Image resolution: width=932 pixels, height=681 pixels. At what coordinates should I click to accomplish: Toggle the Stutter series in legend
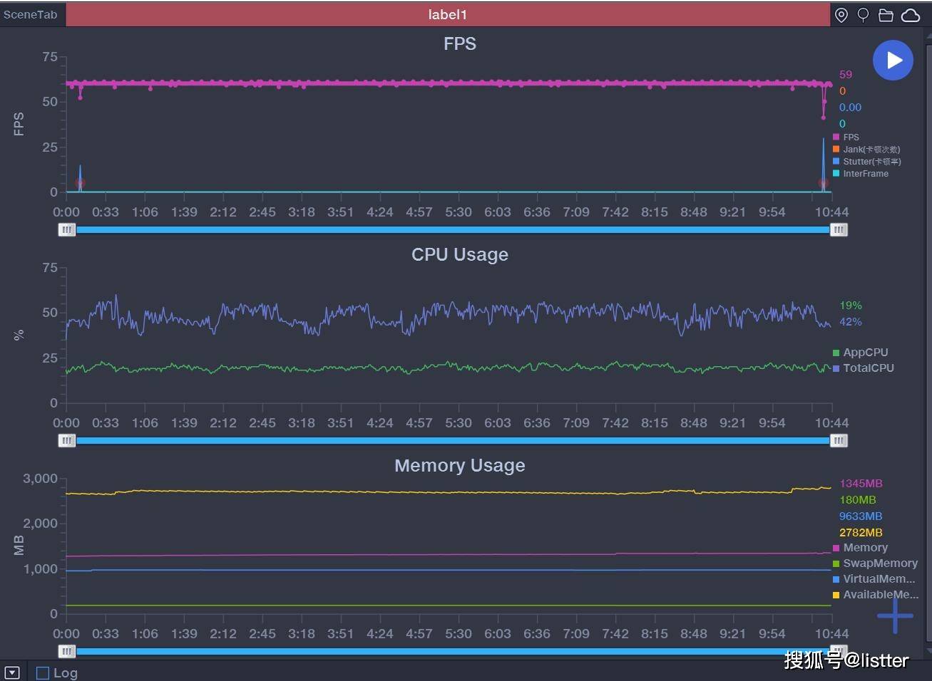pyautogui.click(x=867, y=161)
